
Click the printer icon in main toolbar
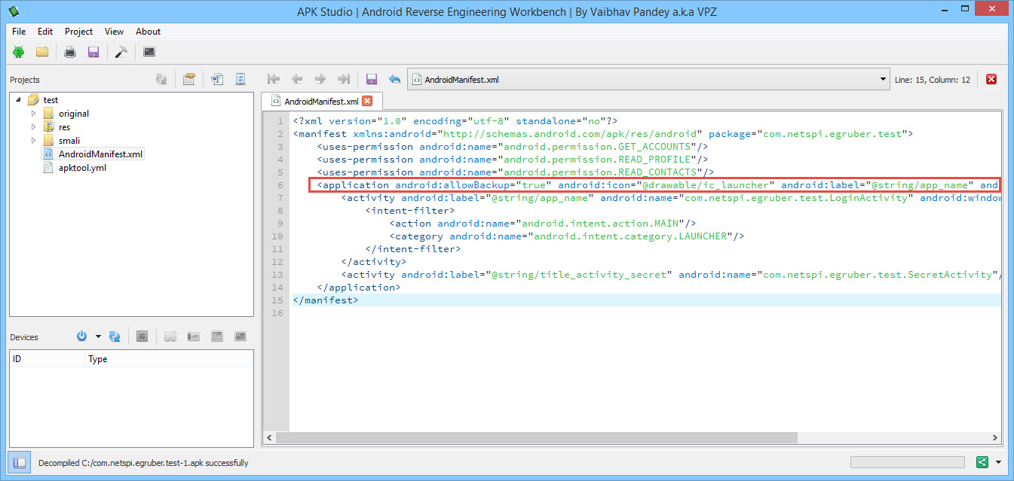tap(70, 52)
